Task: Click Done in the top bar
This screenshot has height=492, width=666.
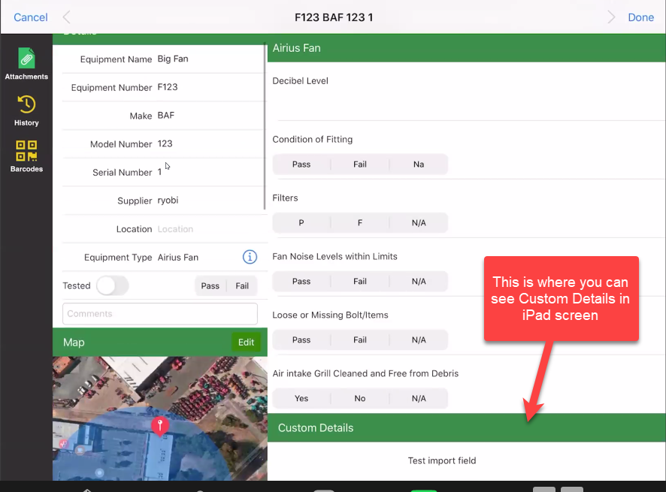Action: (640, 17)
